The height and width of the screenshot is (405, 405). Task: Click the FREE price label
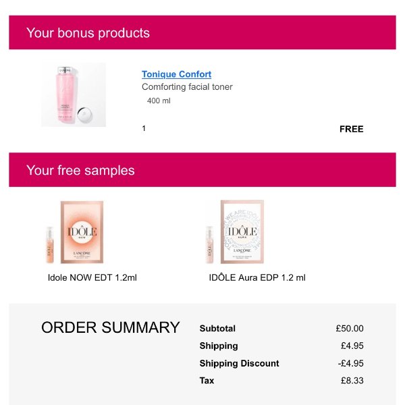point(351,129)
